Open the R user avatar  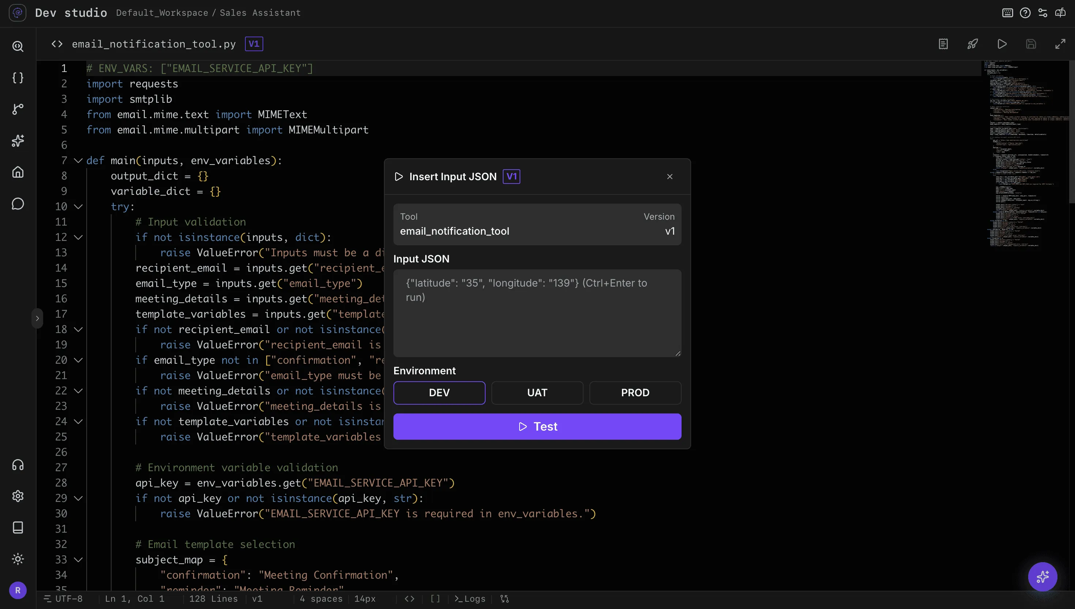(x=18, y=590)
